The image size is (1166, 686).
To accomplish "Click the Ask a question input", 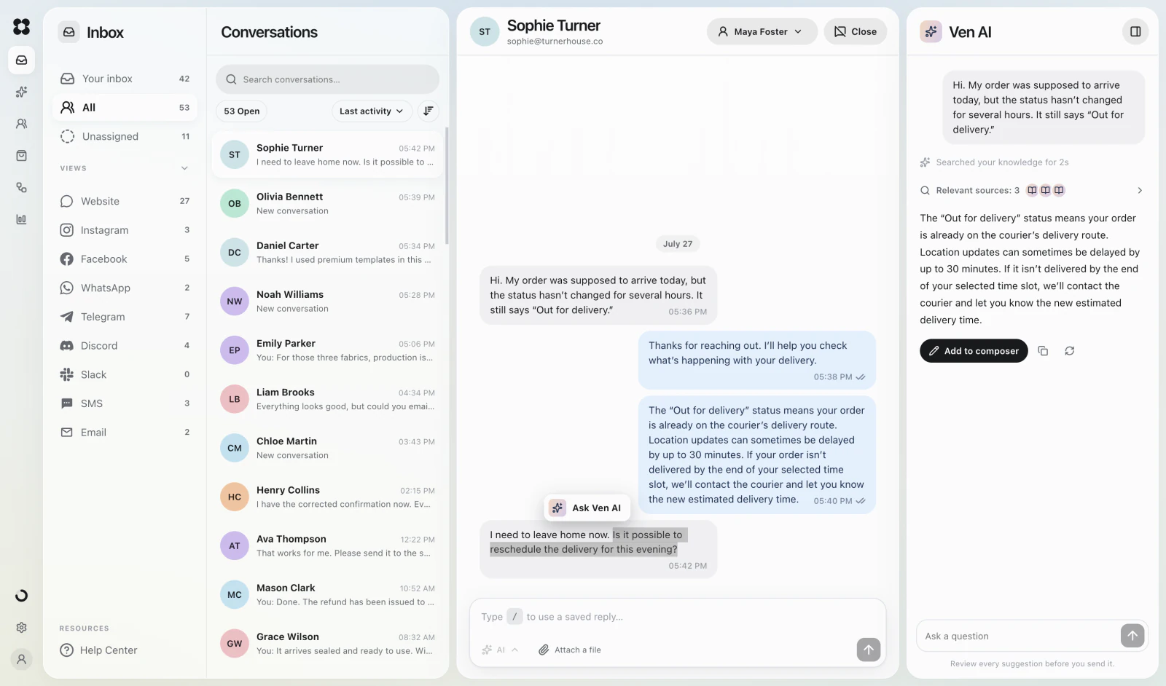I will pos(1019,636).
